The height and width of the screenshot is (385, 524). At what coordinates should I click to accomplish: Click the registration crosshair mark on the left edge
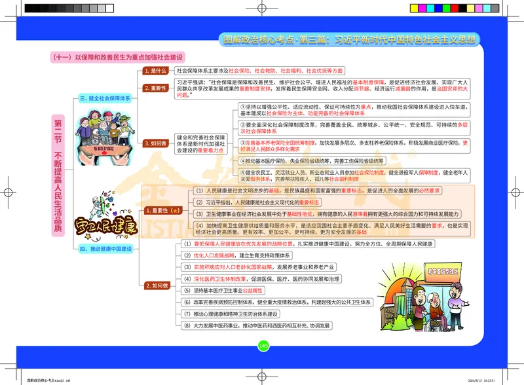tap(8, 192)
